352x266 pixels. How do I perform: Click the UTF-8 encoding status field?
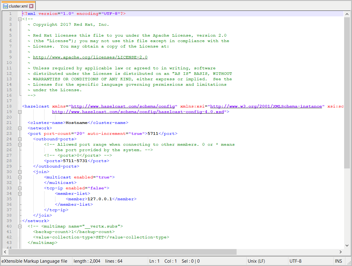[295, 261]
